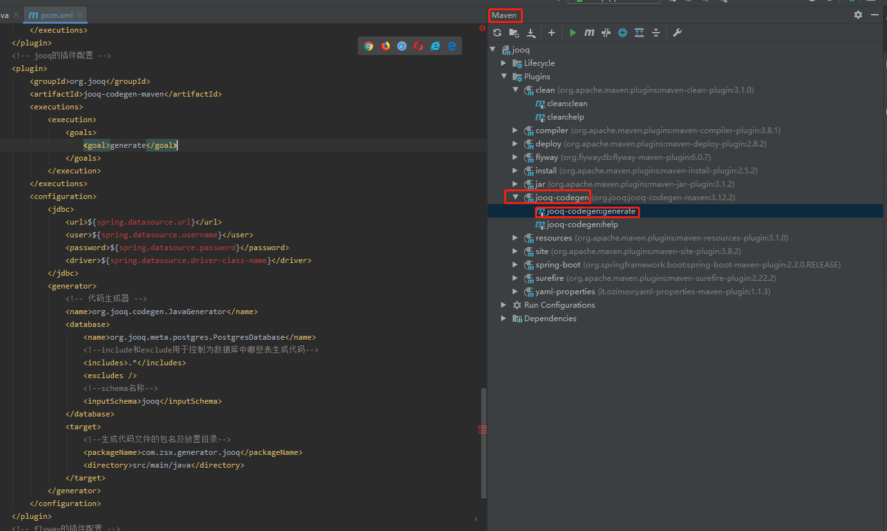The image size is (887, 531).
Task: Click org.jooq.codegen.JavaGenerator name line
Action: (x=161, y=312)
